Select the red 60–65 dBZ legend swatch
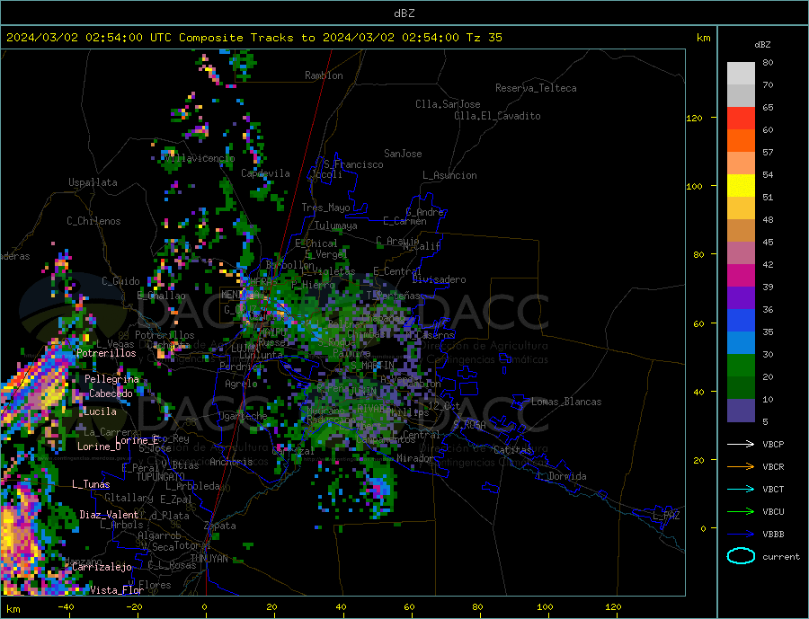 (741, 118)
